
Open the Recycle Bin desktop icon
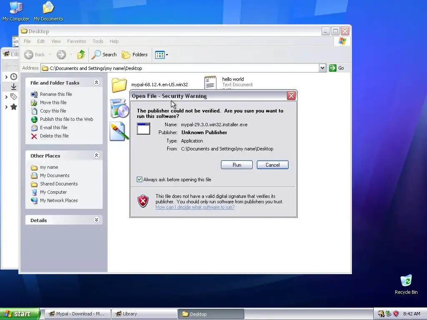click(406, 285)
